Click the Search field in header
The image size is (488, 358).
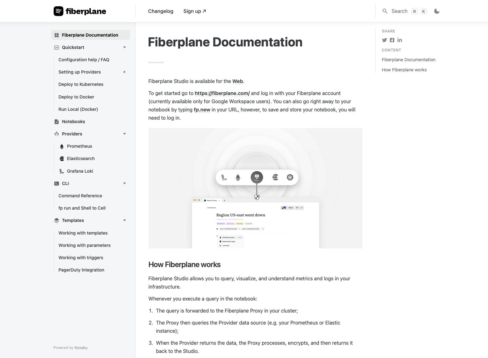(404, 11)
